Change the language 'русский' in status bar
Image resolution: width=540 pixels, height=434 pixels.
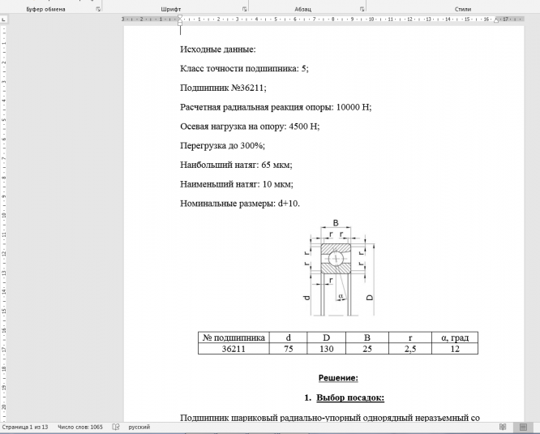pyautogui.click(x=139, y=426)
